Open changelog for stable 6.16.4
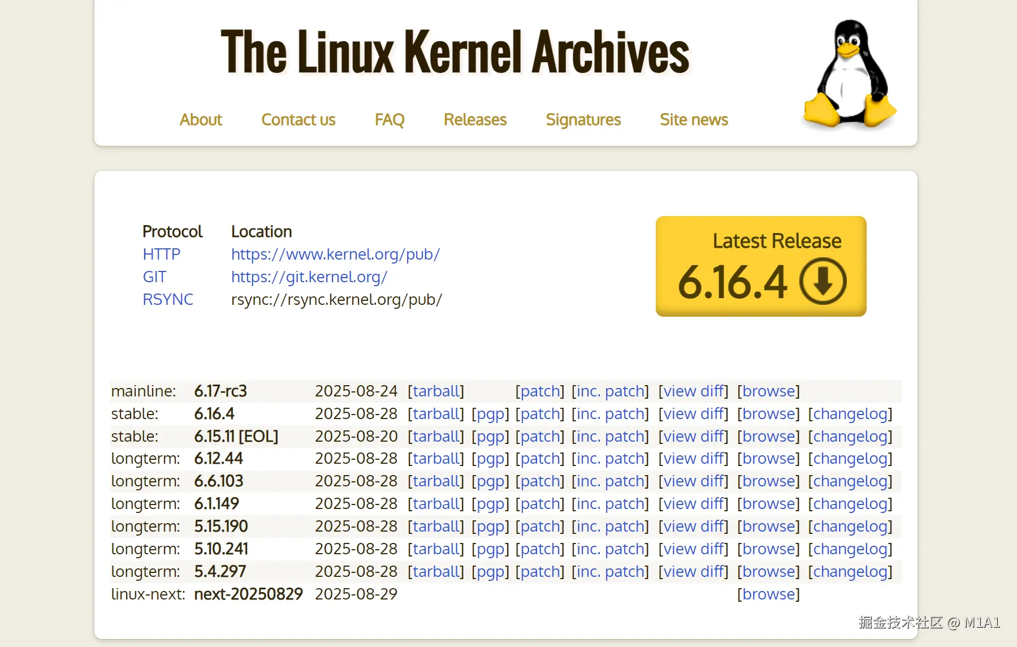 pyautogui.click(x=850, y=415)
